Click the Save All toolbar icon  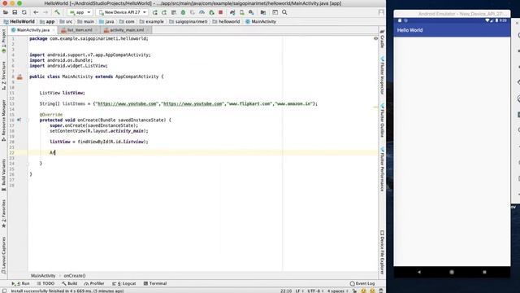[15, 12]
